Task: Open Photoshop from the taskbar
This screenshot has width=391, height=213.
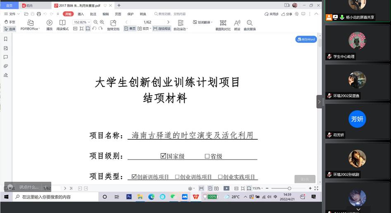Action: pos(129,197)
